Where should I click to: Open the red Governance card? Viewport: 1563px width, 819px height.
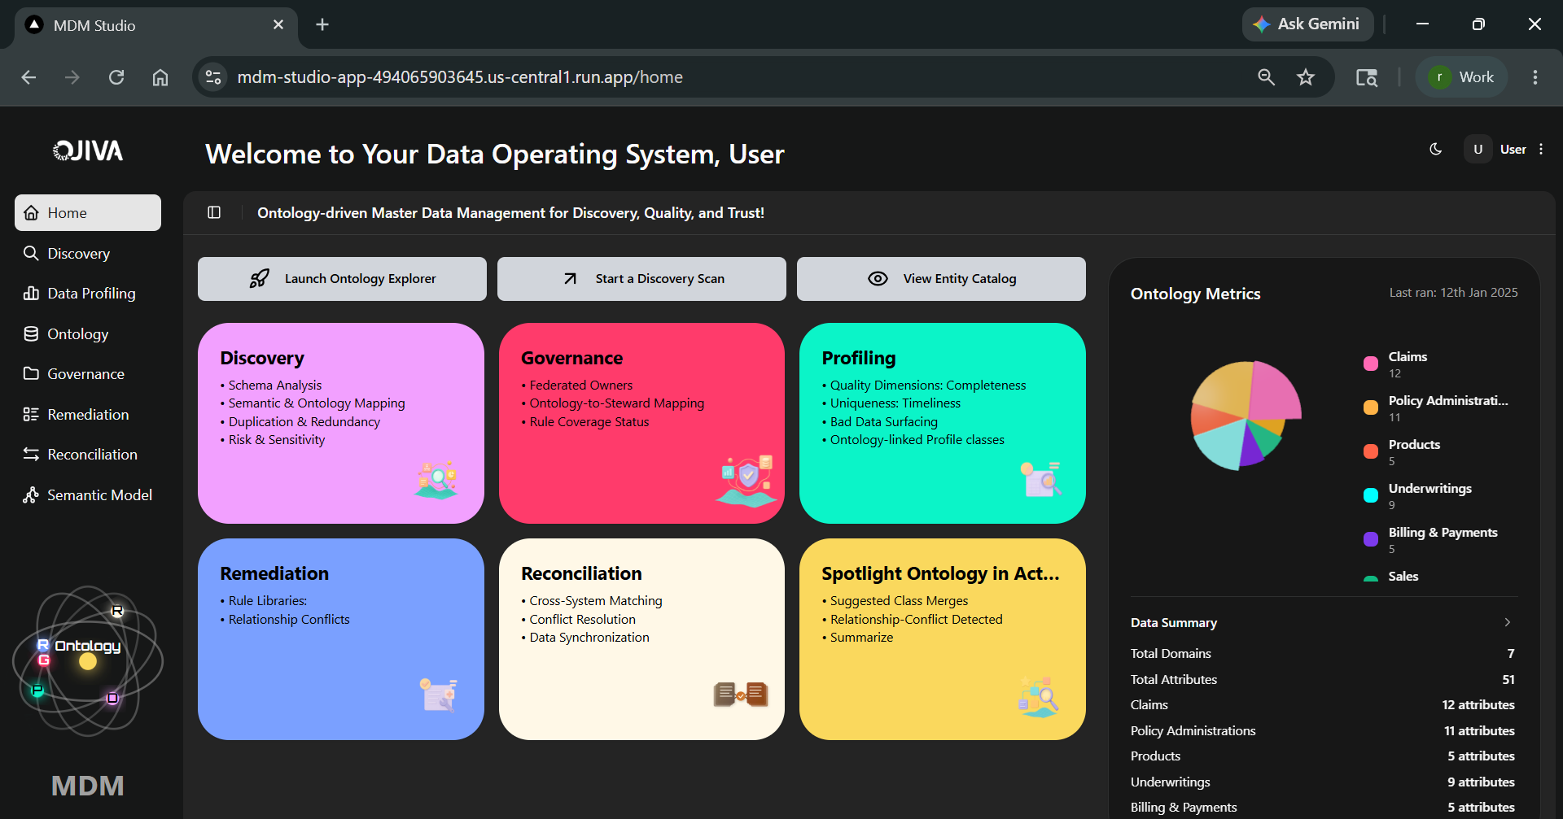point(641,423)
